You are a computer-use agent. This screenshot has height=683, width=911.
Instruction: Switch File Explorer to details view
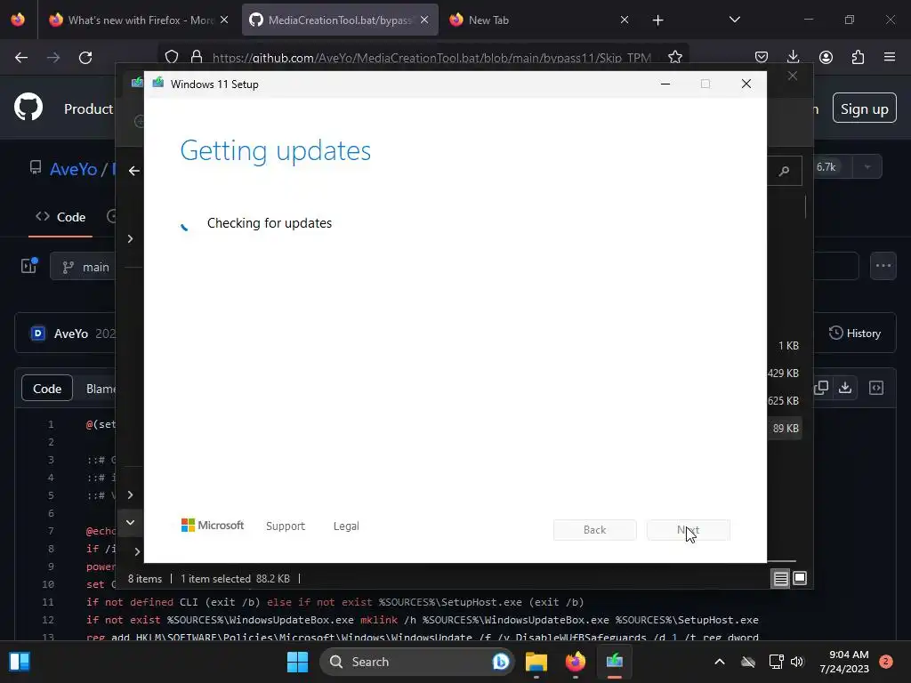pyautogui.click(x=780, y=578)
